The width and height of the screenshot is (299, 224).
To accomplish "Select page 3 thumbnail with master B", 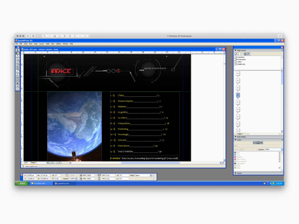I will click(x=238, y=88).
